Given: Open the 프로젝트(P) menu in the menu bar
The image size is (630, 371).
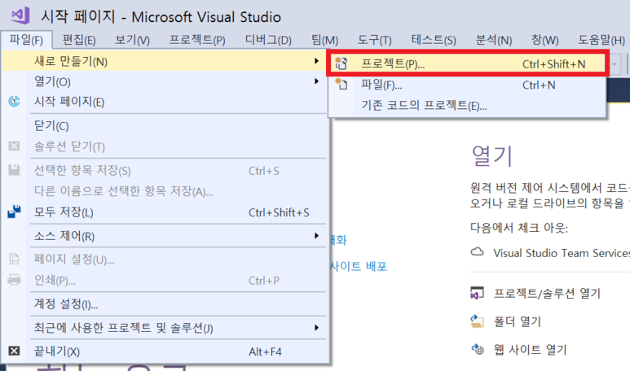Looking at the screenshot, I should pos(197,40).
